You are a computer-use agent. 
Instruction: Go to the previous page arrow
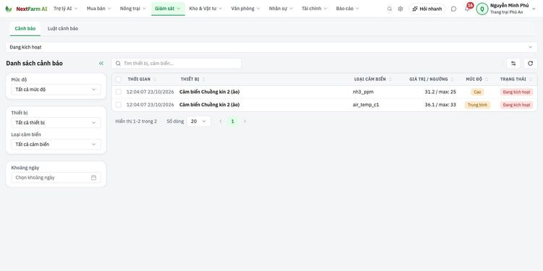(x=221, y=121)
